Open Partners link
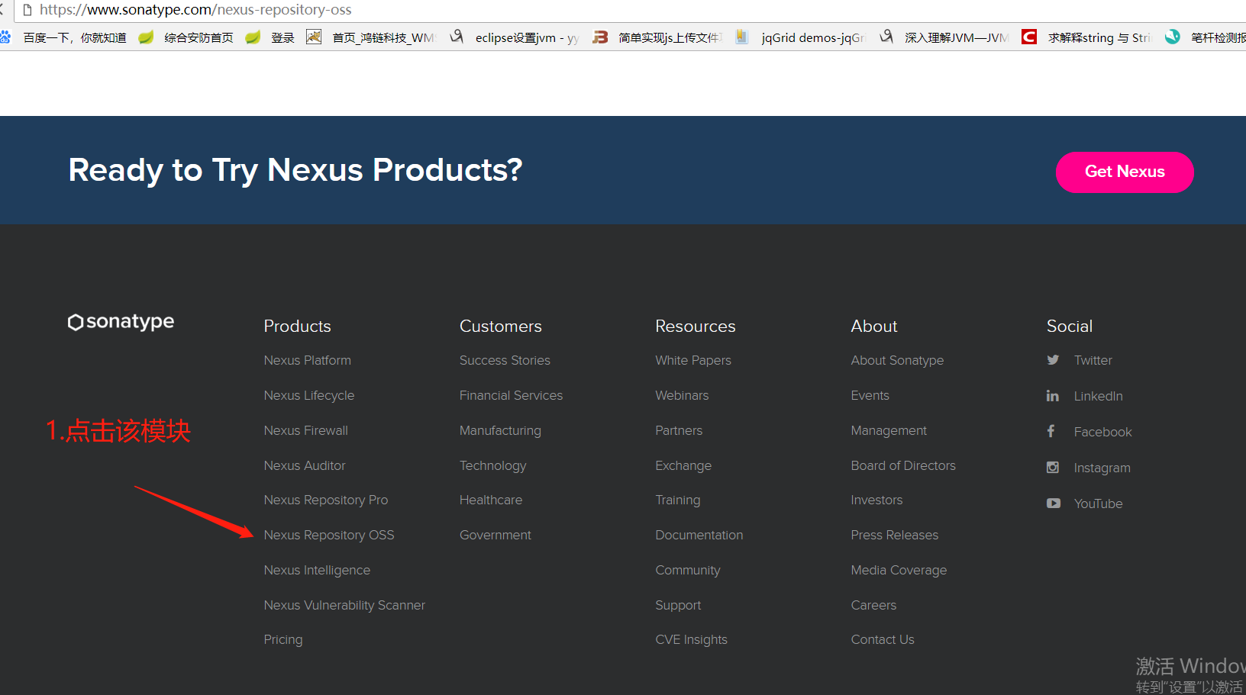The height and width of the screenshot is (695, 1246). [679, 430]
